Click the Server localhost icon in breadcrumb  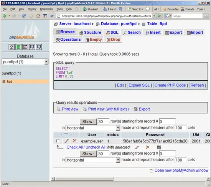pos(56,24)
